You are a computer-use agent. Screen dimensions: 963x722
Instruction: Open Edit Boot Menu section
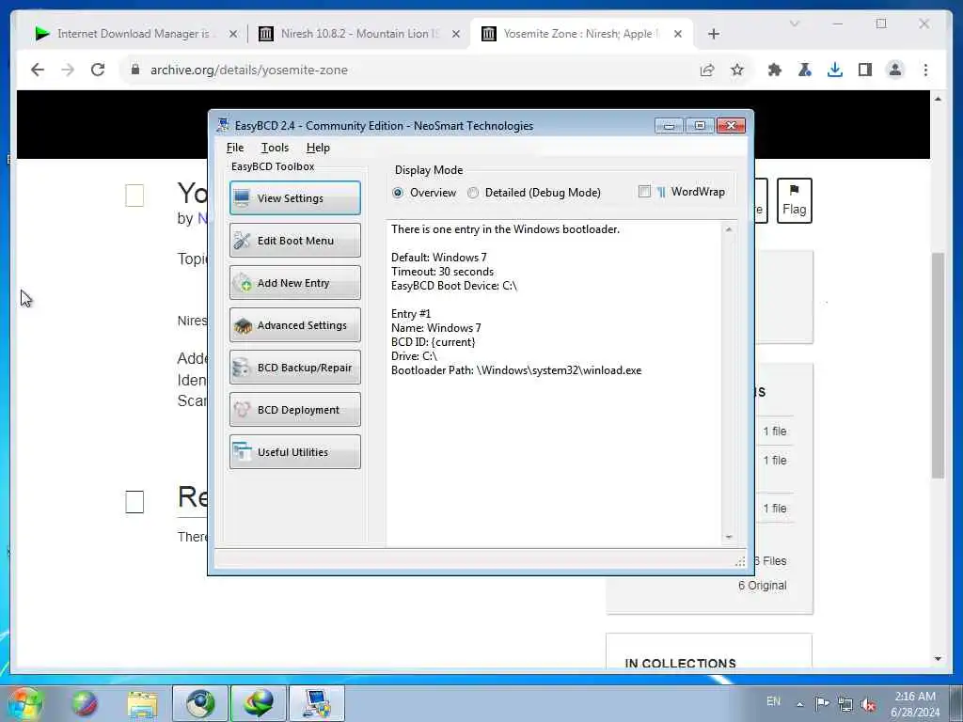point(294,240)
